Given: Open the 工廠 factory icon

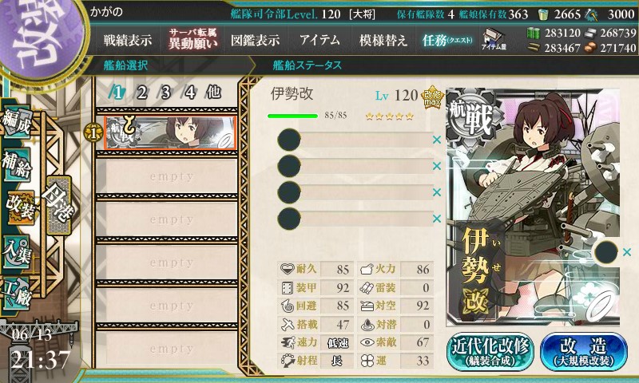Looking at the screenshot, I should pyautogui.click(x=16, y=294).
